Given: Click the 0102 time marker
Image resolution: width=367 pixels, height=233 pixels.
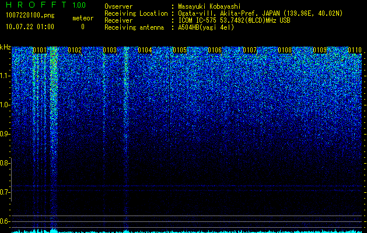Looking at the screenshot, I should pyautogui.click(x=75, y=50).
